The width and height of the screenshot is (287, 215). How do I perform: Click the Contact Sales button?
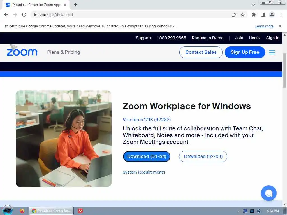[x=201, y=52]
